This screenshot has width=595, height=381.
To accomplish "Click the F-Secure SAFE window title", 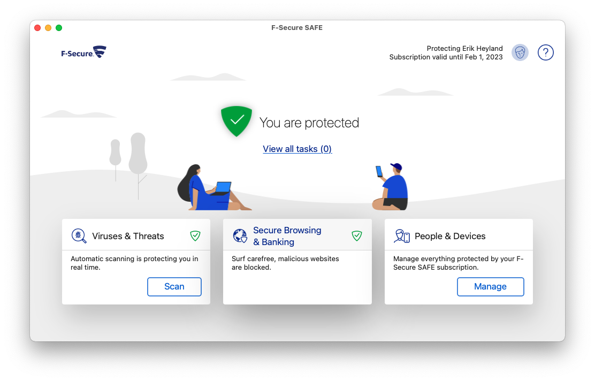I will tap(297, 28).
